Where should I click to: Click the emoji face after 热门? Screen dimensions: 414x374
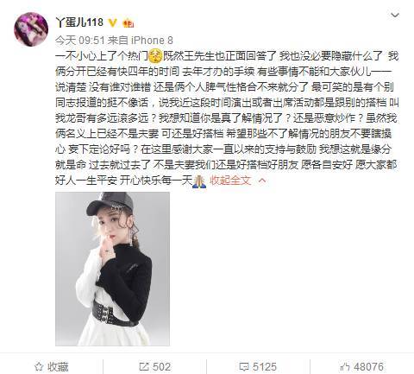[x=156, y=56]
